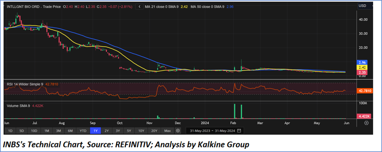Screen dimensions: 382x152
Task: Click the RSI 14 Wilder Simple 9 label
Action: (x=25, y=84)
